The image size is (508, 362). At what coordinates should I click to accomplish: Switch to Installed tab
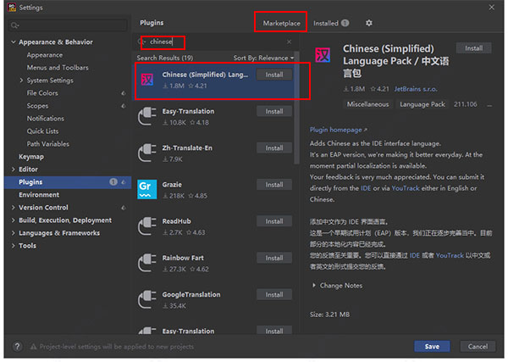(331, 23)
